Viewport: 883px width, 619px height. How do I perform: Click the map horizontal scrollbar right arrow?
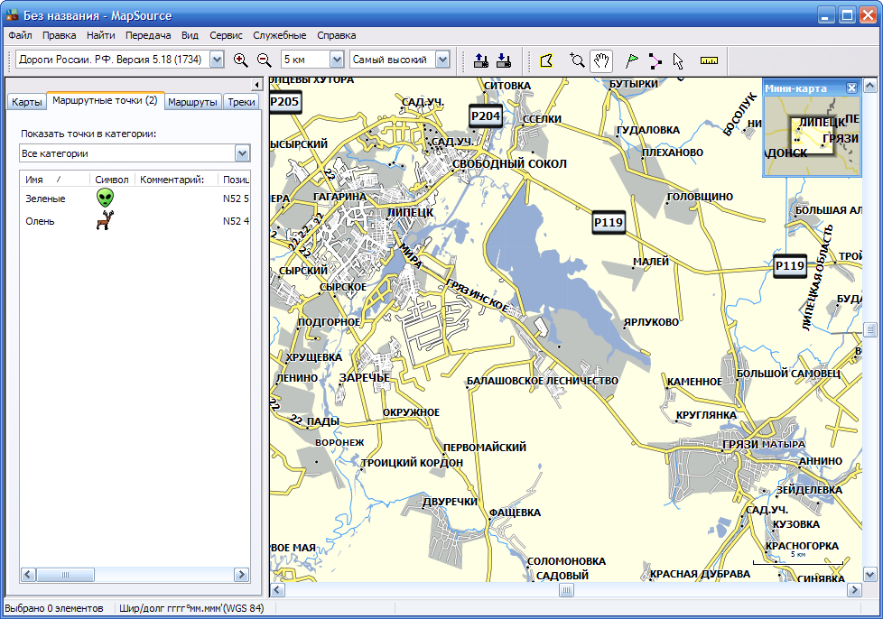(x=855, y=590)
